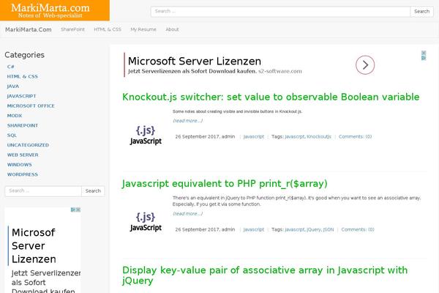
Task: Focus the sidebar search input field
Action: (43, 191)
